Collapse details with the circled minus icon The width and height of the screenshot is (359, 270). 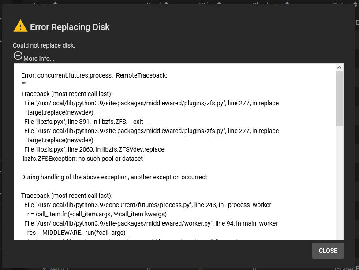(x=18, y=55)
